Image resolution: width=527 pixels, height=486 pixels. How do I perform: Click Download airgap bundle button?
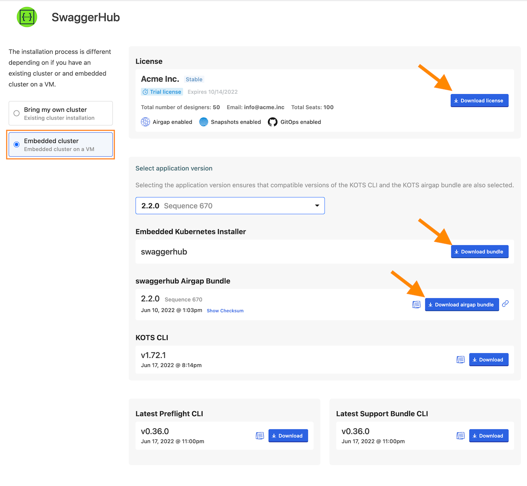(x=461, y=305)
